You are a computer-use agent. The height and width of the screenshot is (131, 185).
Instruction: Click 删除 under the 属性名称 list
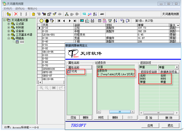click(86, 118)
